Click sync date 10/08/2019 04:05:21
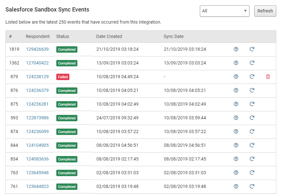Screen dimensions: 283x194 pos(185,90)
